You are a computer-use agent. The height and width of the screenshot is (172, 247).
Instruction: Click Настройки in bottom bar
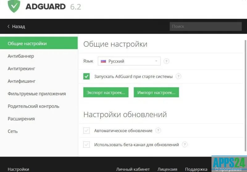click(x=18, y=169)
